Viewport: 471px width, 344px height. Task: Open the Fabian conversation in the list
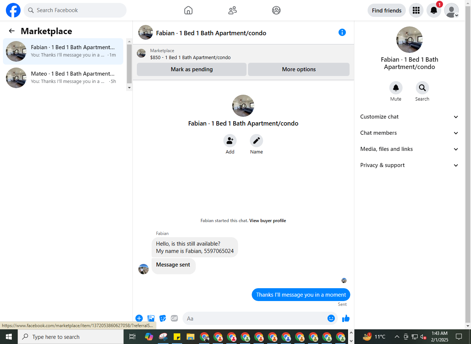click(x=63, y=51)
